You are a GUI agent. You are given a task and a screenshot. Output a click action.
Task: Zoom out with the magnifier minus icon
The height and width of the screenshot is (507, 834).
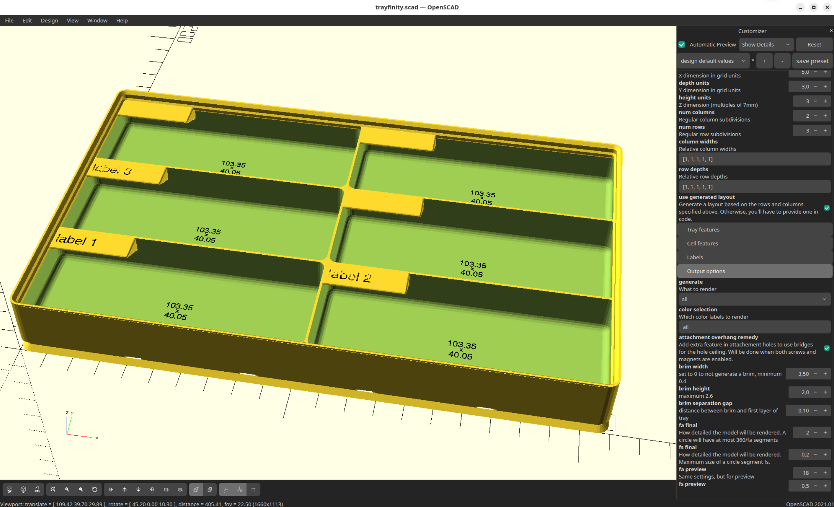click(x=81, y=489)
